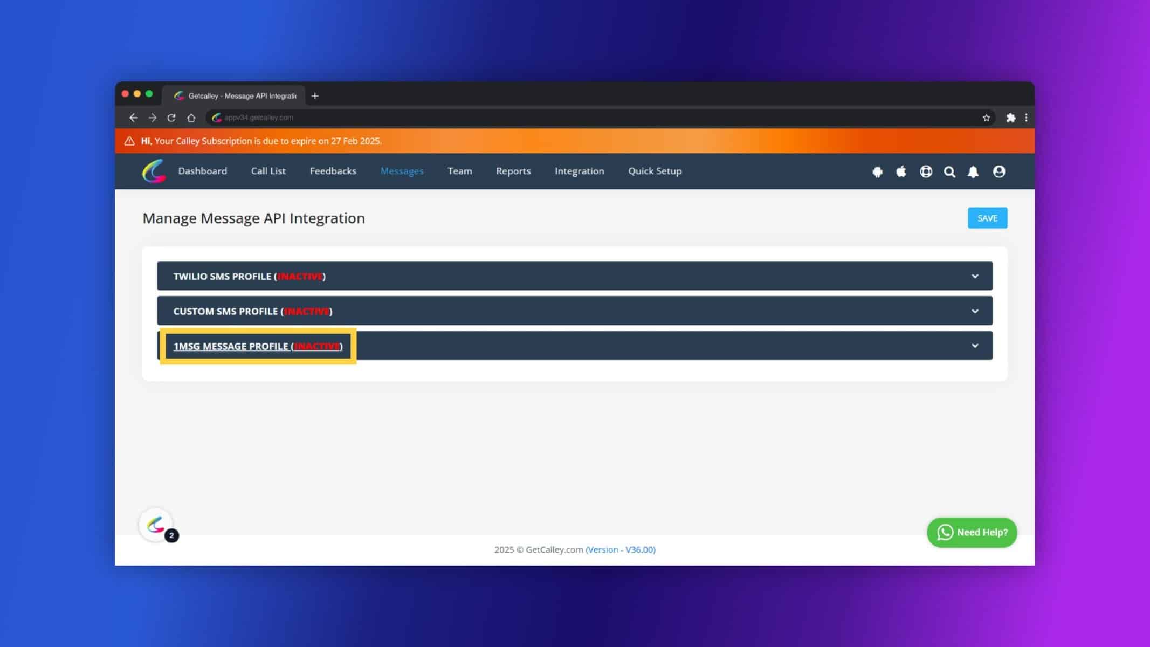This screenshot has height=647, width=1150.
Task: Open the Dashboard menu
Action: (x=203, y=171)
